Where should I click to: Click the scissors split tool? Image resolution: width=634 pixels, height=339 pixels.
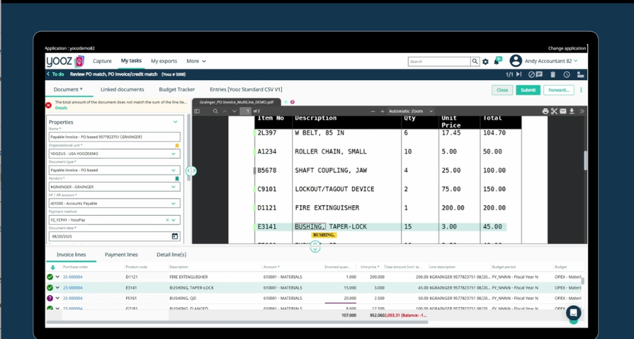554,111
